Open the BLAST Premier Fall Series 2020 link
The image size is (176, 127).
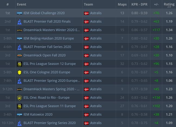(x=47, y=47)
